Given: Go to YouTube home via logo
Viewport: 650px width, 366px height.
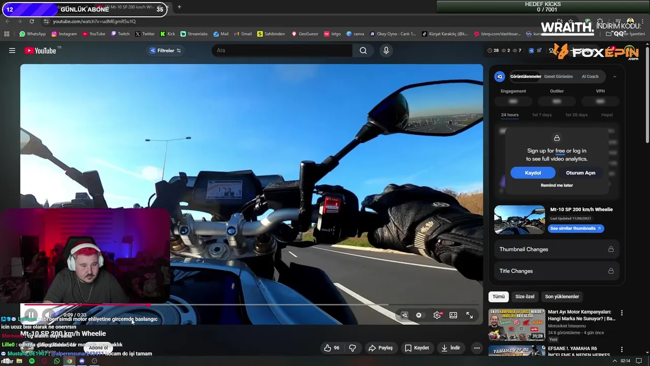Looking at the screenshot, I should (x=41, y=50).
